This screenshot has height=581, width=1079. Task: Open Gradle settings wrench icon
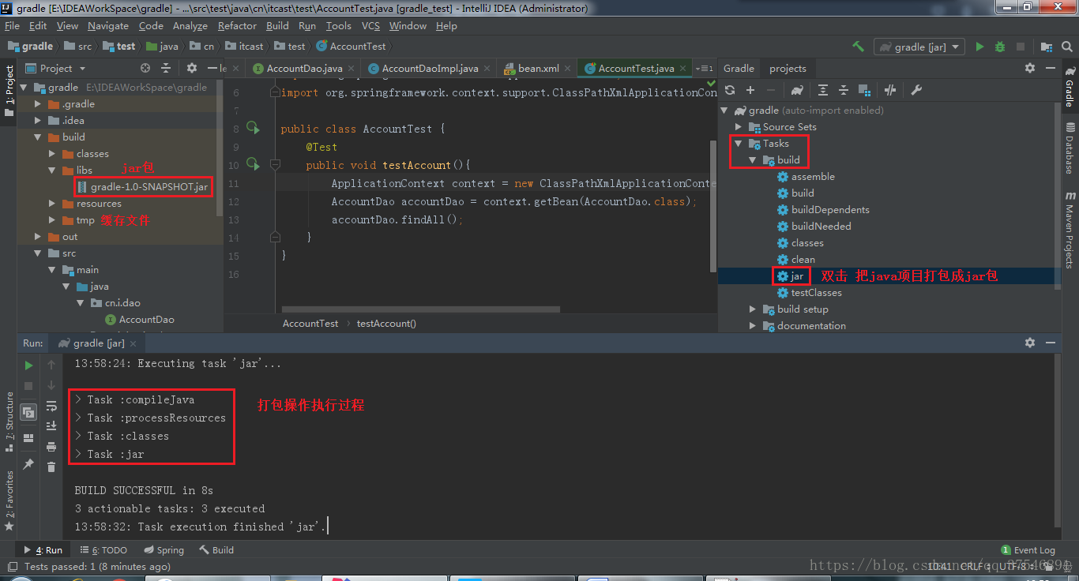916,90
